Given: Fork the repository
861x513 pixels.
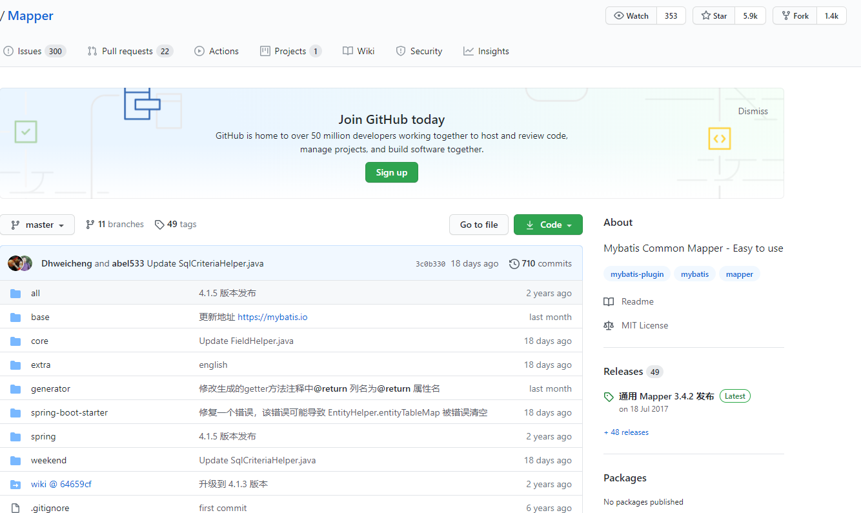Looking at the screenshot, I should click(x=795, y=16).
